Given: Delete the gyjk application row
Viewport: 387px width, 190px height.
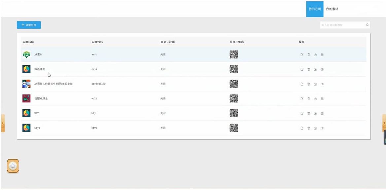Looking at the screenshot, I should pyautogui.click(x=308, y=69).
